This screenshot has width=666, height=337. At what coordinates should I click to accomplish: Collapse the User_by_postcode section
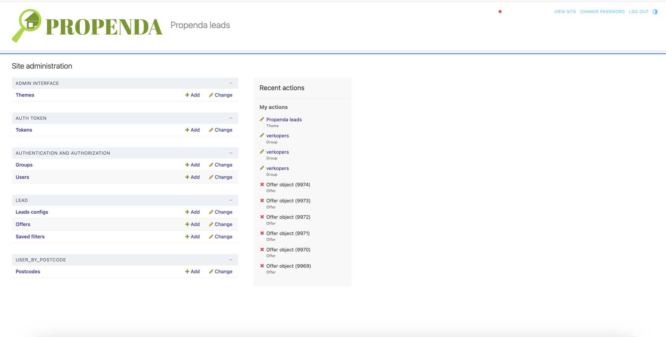tap(231, 260)
